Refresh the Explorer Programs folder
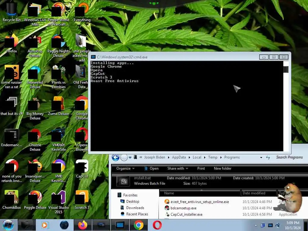 pyautogui.click(x=268, y=158)
